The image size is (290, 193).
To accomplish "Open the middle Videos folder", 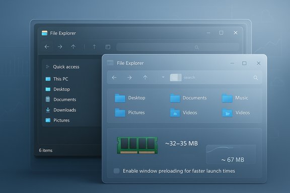I will click(183, 113).
